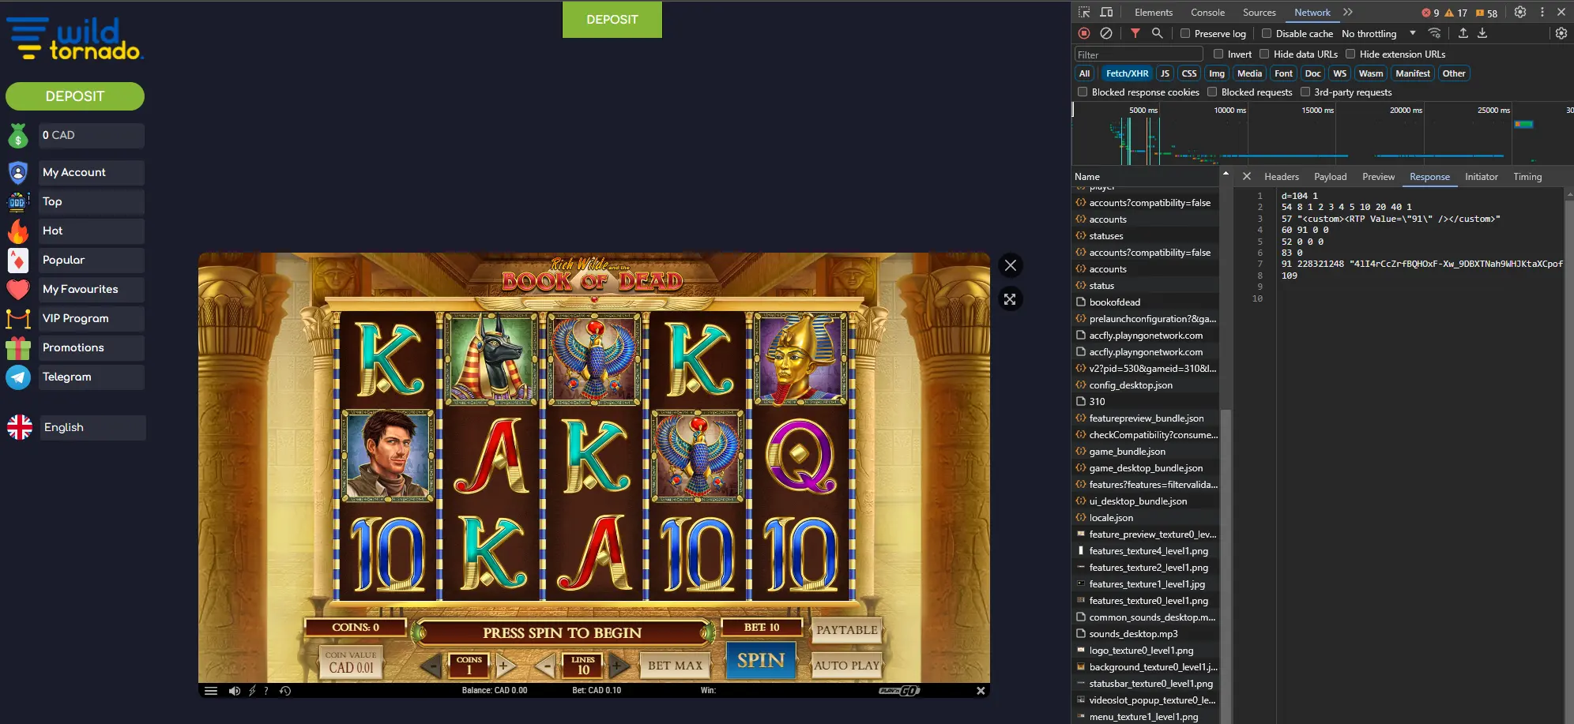The image size is (1574, 724).
Task: Filter requests by WS type
Action: pyautogui.click(x=1339, y=73)
